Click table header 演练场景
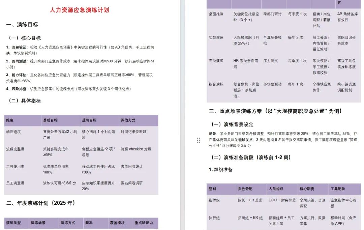Viewport: 364px width, 230px height. click(x=38, y=223)
